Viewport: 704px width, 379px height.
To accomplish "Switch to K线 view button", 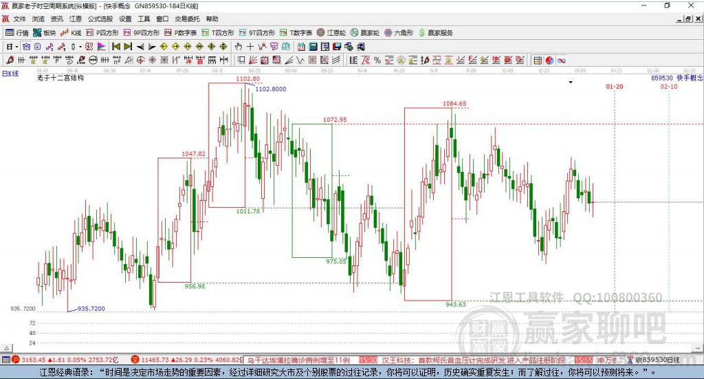I will tap(71, 33).
